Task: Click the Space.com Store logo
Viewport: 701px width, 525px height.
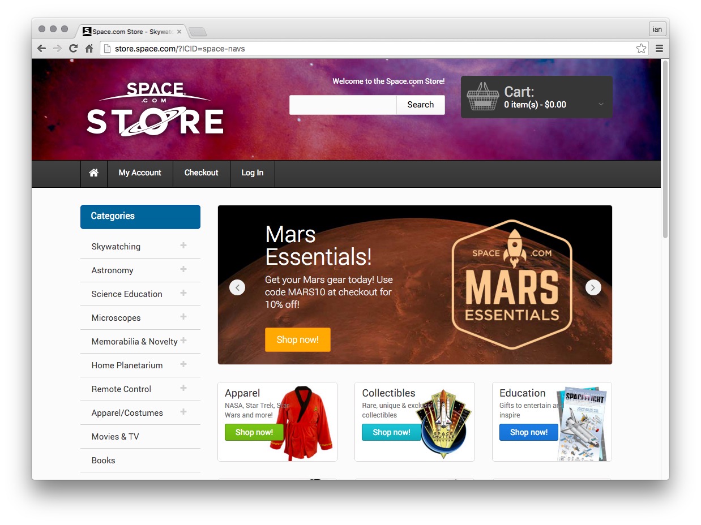Action: click(x=155, y=109)
